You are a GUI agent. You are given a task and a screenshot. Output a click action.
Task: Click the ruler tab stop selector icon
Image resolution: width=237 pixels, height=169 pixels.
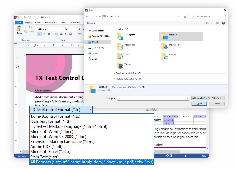coord(16,45)
